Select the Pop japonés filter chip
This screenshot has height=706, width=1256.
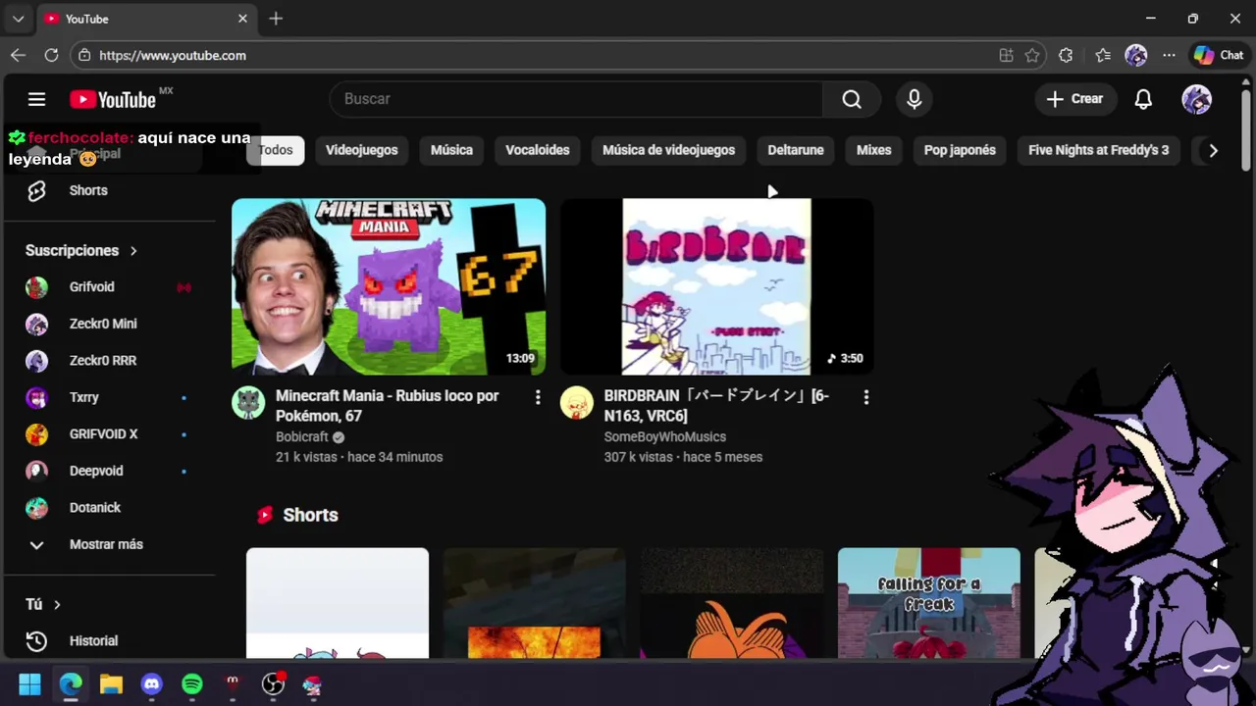[x=960, y=150]
